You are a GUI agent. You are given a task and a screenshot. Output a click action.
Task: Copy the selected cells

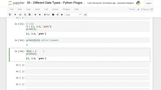pos(25,15)
